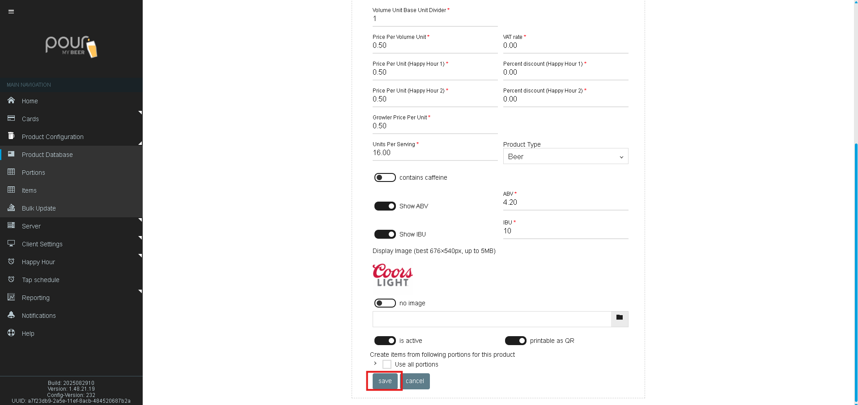Turn off the Show ABV switch
Screen dimensions: 858x405
[385, 206]
